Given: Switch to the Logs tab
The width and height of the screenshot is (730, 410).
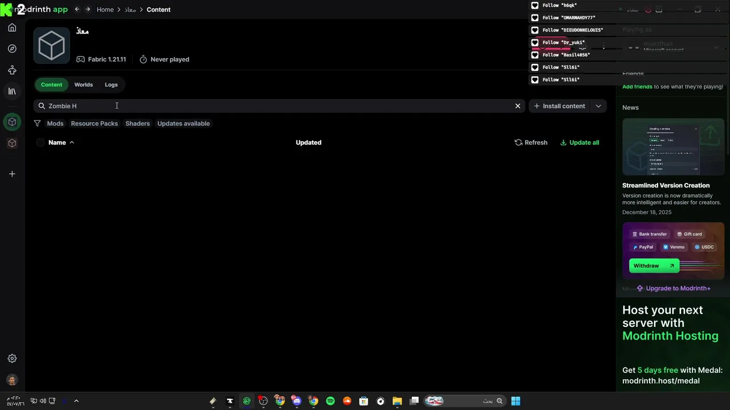Looking at the screenshot, I should (x=111, y=85).
